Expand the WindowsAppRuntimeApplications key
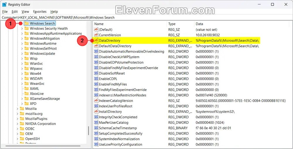This screenshot has width=293, height=149. [22, 34]
